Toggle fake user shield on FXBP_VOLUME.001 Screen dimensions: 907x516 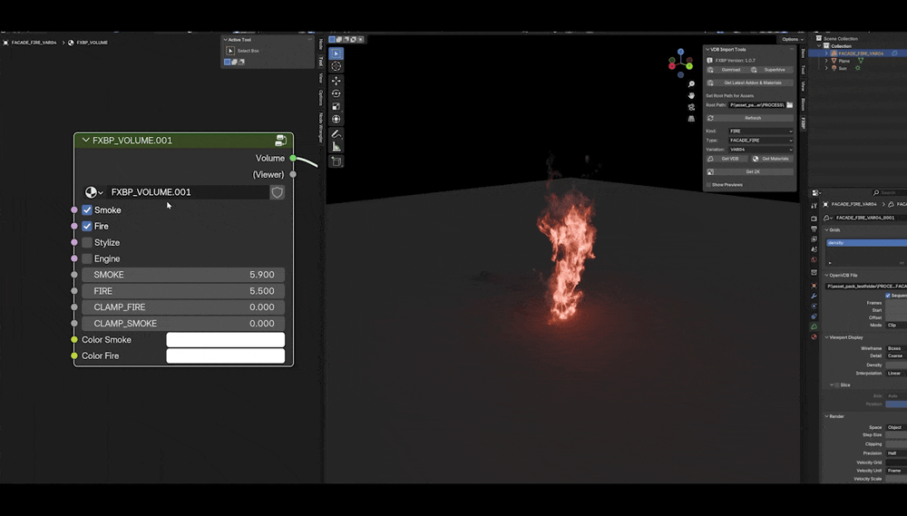(x=277, y=192)
